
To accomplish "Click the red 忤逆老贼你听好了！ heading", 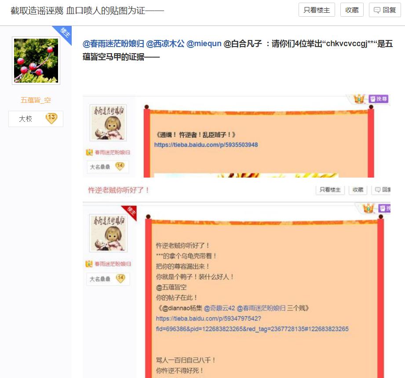I will tap(119, 190).
